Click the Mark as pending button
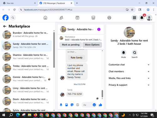157x118 pixels. pos(71,45)
